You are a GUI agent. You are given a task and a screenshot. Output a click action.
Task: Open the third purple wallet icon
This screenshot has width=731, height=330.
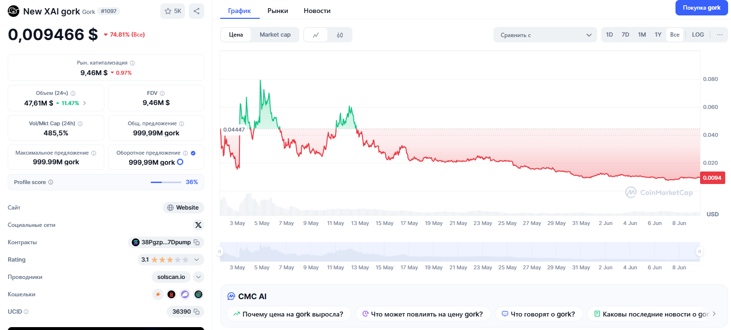(x=185, y=294)
